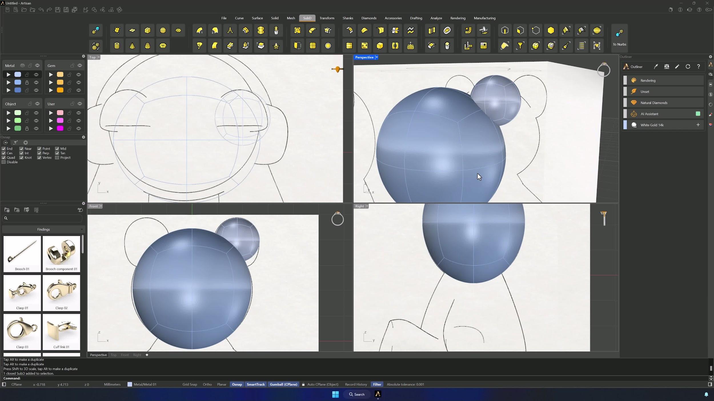Screen dimensions: 714x401
Task: Open the Osnap panel gear settings
Action: [x=83, y=137]
